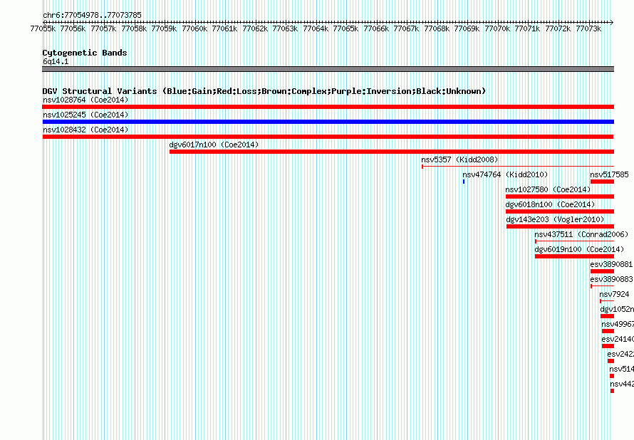
Task: Select the small blue nsv474764 marker
Action: point(464,182)
